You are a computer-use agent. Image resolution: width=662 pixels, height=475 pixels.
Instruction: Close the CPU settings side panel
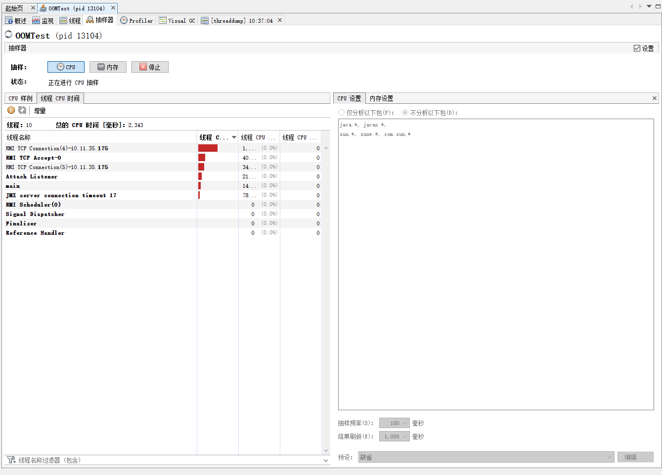[655, 98]
